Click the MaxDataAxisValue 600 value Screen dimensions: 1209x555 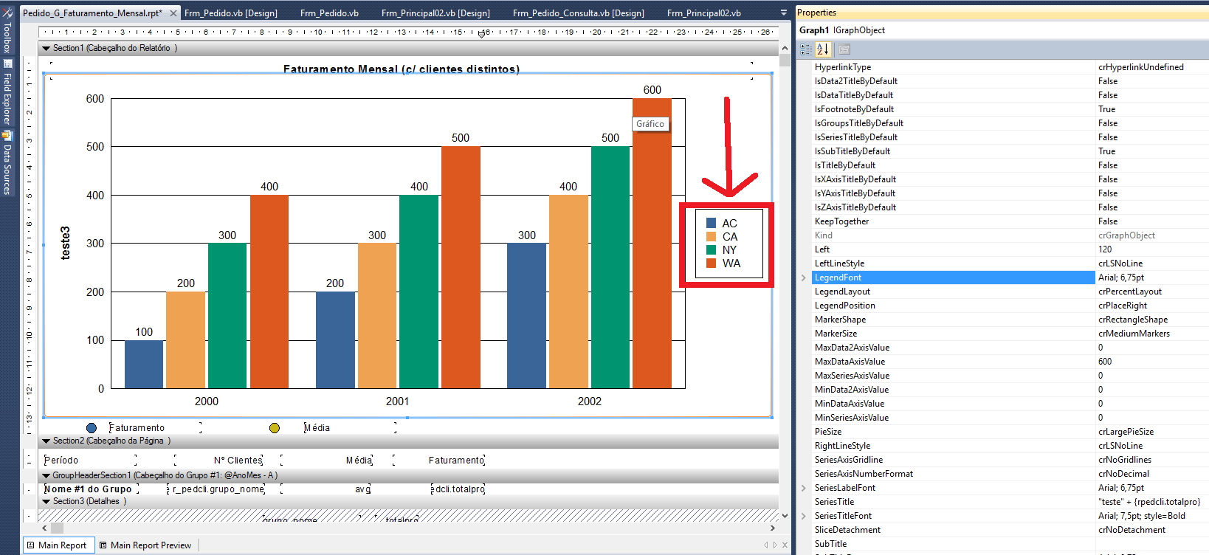point(1105,362)
